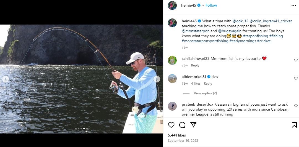Like the post with the heart icon
The width and height of the screenshot is (299, 147).
[x=171, y=125]
